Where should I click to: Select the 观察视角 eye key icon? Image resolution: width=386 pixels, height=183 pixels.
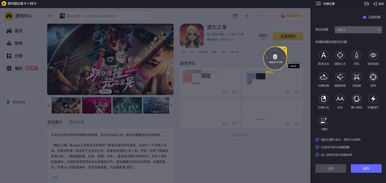pyautogui.click(x=373, y=55)
